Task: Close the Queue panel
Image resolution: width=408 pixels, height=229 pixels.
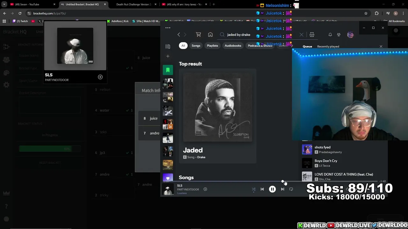Action: [x=381, y=46]
